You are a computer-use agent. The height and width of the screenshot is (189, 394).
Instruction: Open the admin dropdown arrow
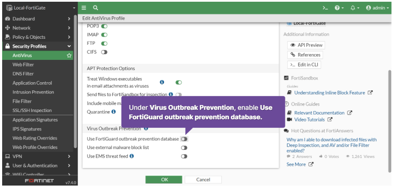(388, 8)
